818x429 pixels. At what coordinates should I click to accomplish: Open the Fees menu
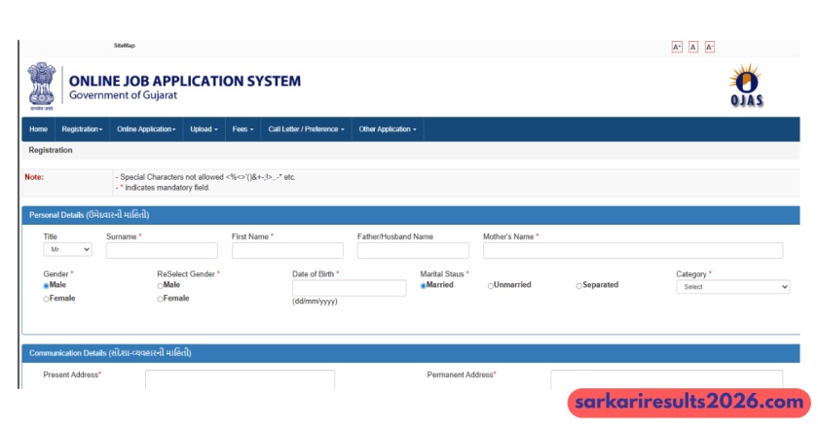click(242, 129)
